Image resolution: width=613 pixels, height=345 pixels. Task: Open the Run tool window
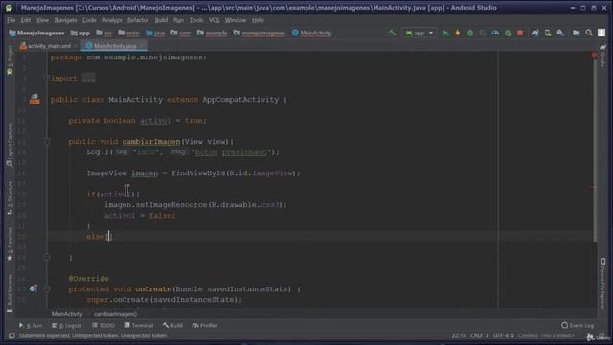(30, 326)
